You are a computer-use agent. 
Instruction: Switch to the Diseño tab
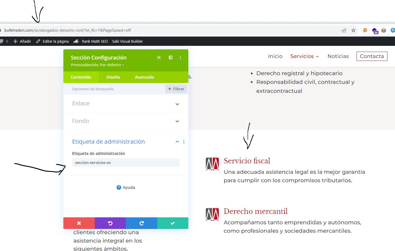[113, 77]
